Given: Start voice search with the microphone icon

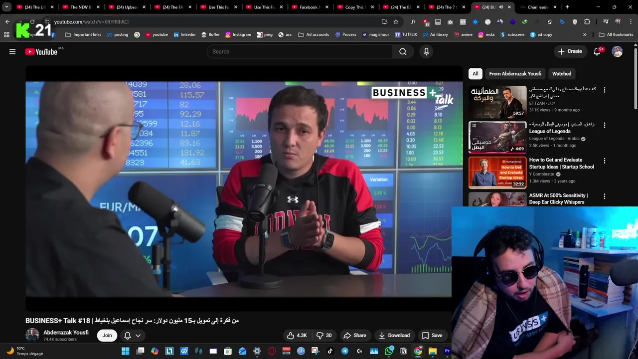Looking at the screenshot, I should (426, 52).
